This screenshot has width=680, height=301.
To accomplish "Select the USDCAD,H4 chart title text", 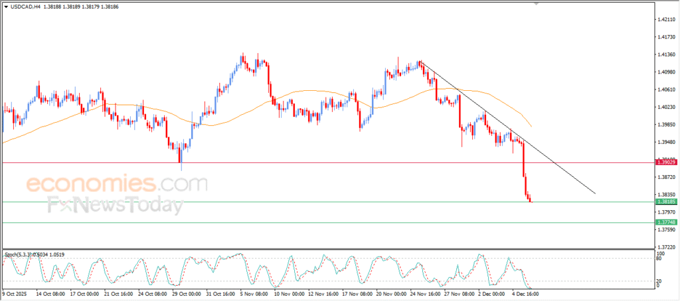I will [x=24, y=6].
